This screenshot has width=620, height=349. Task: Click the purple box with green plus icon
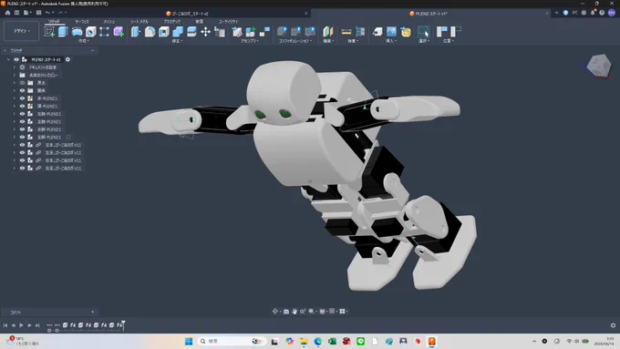point(119,32)
